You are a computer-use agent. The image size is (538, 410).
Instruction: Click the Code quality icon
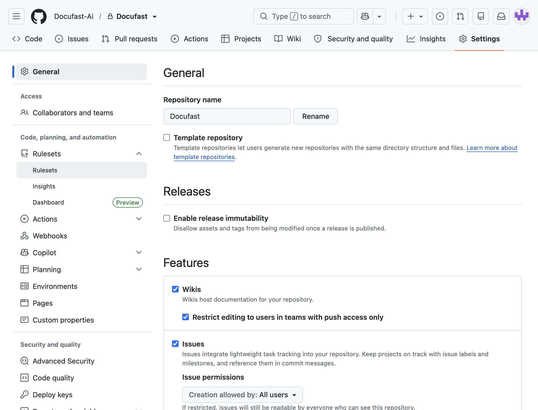coord(25,378)
